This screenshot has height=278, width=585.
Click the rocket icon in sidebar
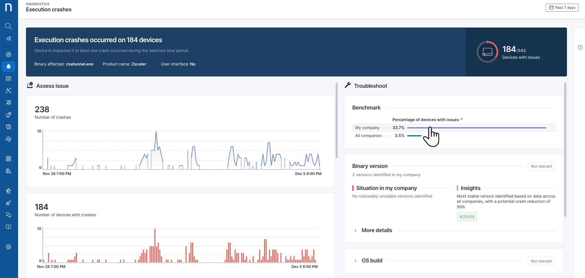click(9, 203)
